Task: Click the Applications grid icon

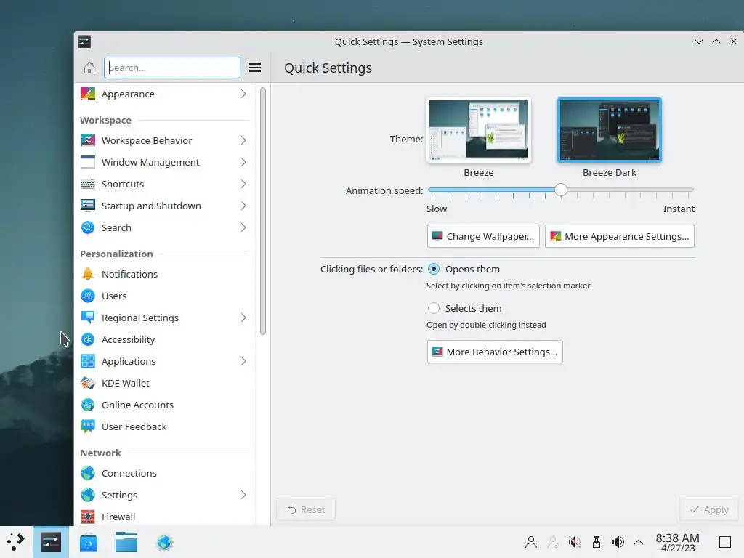Action: (88, 362)
